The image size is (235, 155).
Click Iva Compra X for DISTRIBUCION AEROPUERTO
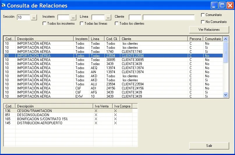coord(115,123)
